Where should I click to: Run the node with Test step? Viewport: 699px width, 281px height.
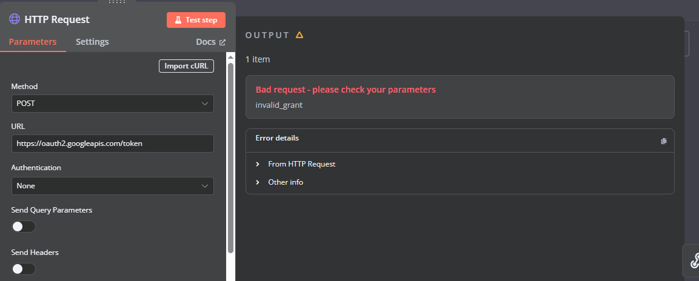tap(196, 20)
